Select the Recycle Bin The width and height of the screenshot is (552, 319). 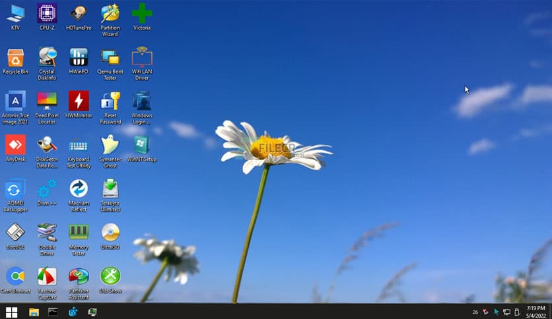(x=15, y=61)
